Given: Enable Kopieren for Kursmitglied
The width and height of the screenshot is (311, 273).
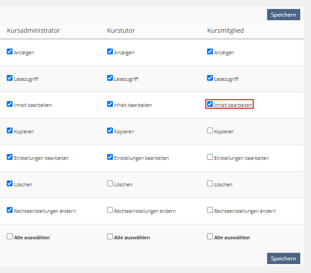Looking at the screenshot, I should [210, 131].
